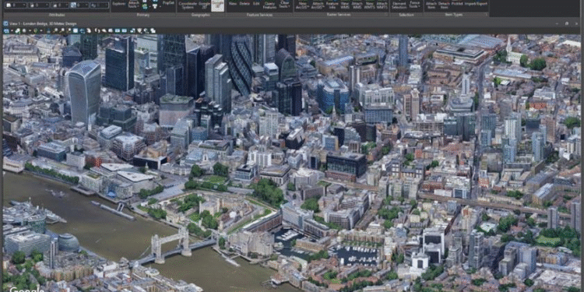Screen dimensions: 584x292
Task: Click Attach WMS button
Action: 357,5
